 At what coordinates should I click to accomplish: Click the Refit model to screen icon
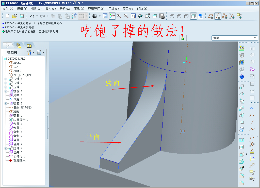click(x=133, y=16)
